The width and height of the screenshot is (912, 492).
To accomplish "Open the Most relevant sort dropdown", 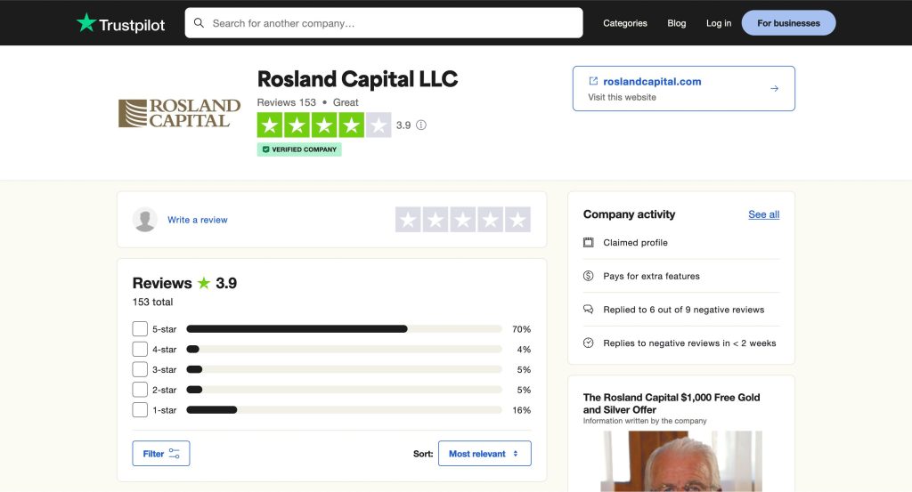I will pyautogui.click(x=484, y=454).
